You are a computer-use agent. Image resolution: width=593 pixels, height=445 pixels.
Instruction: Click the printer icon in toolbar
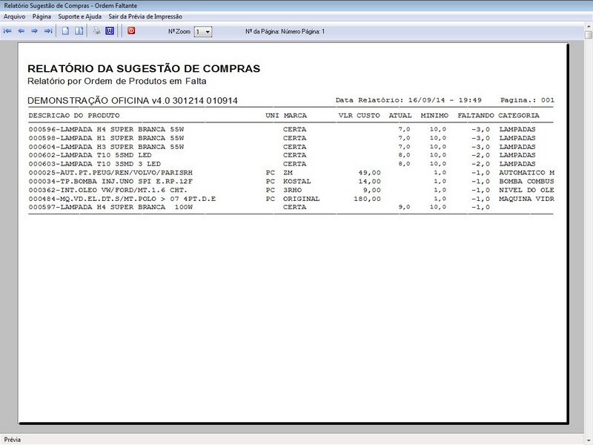pos(97,30)
